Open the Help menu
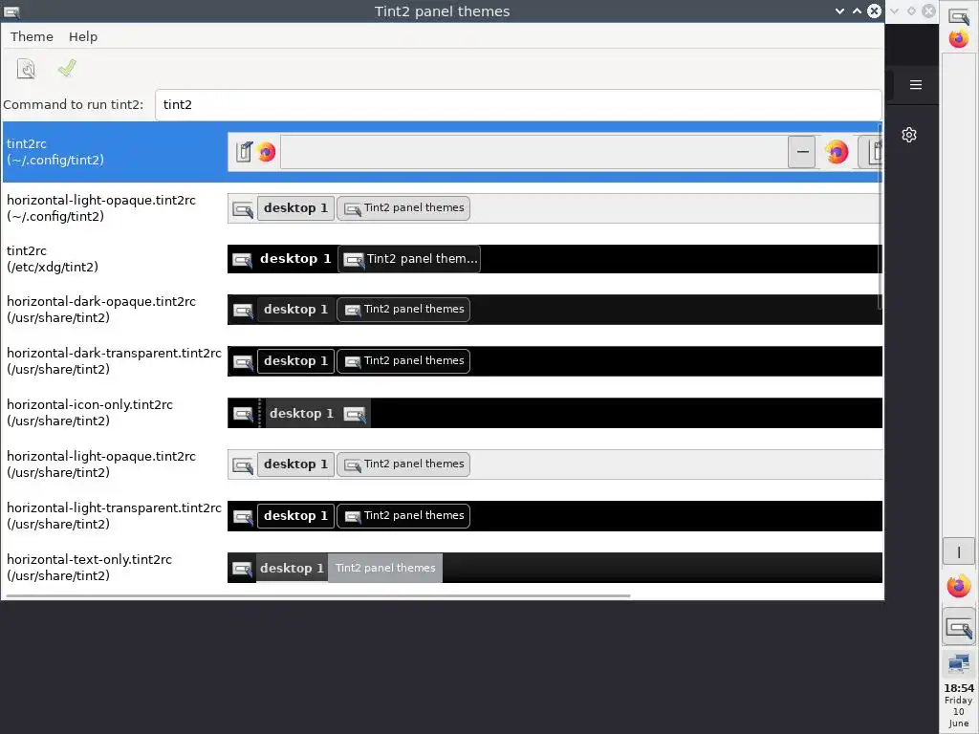This screenshot has width=979, height=734. click(83, 37)
